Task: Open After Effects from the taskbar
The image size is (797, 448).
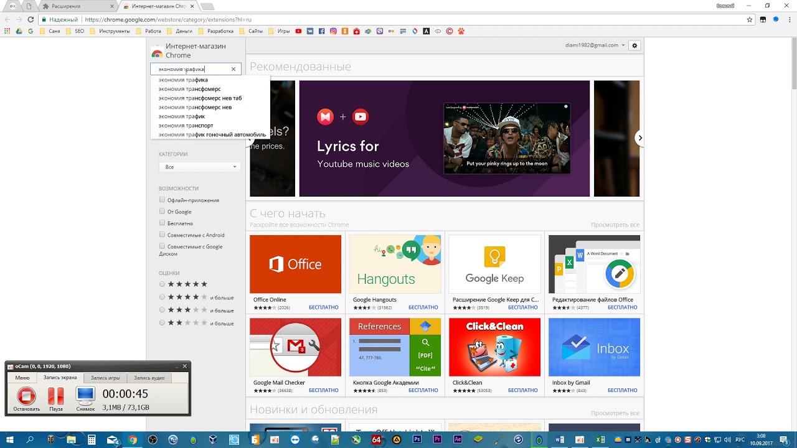Action: point(458,439)
